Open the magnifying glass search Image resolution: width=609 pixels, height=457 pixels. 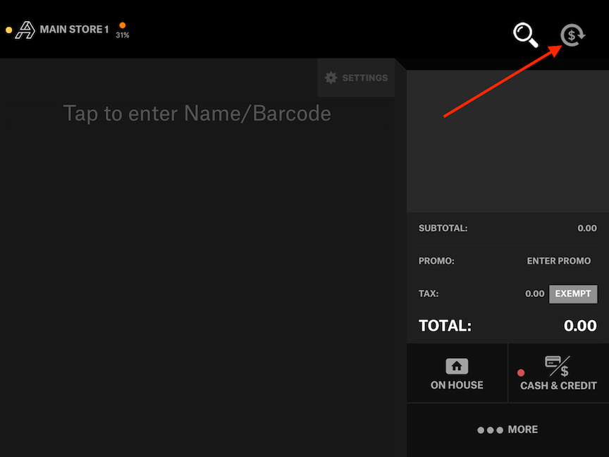pos(526,35)
